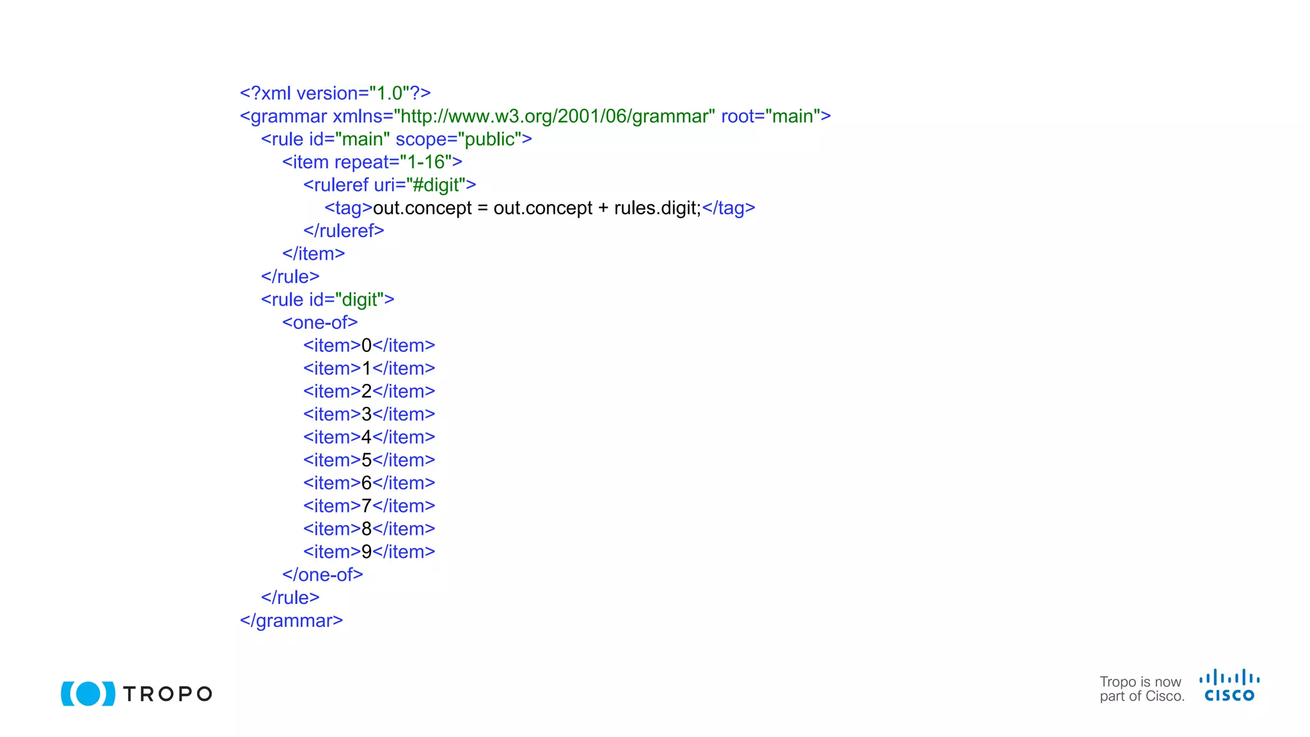Image resolution: width=1310 pixels, height=737 pixels.
Task: Click the opening one-of tag
Action: [320, 323]
